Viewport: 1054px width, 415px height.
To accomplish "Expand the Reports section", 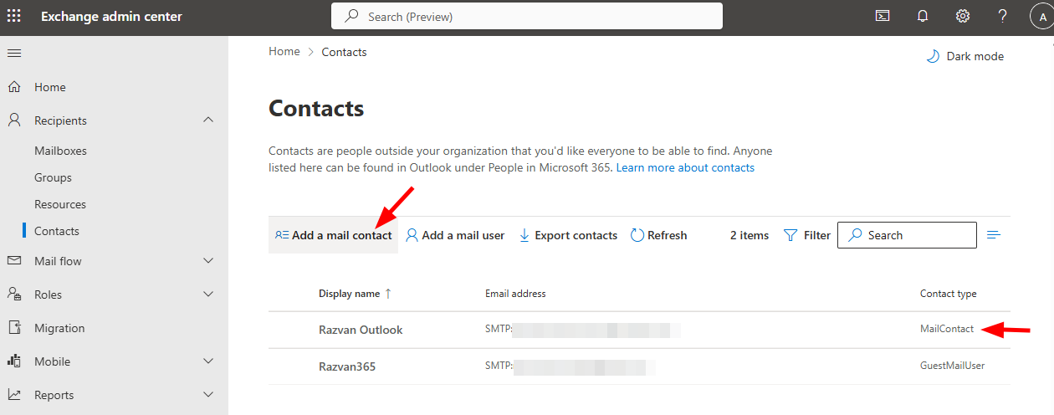I will point(208,395).
